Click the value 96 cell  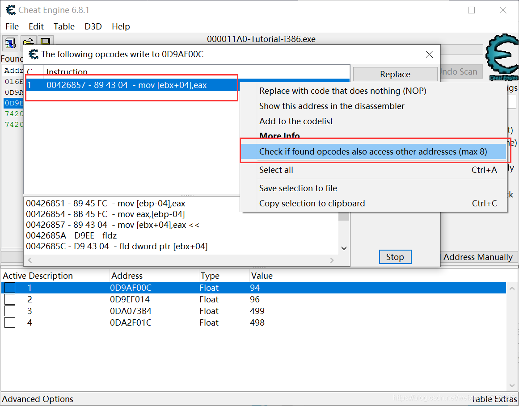coord(255,299)
